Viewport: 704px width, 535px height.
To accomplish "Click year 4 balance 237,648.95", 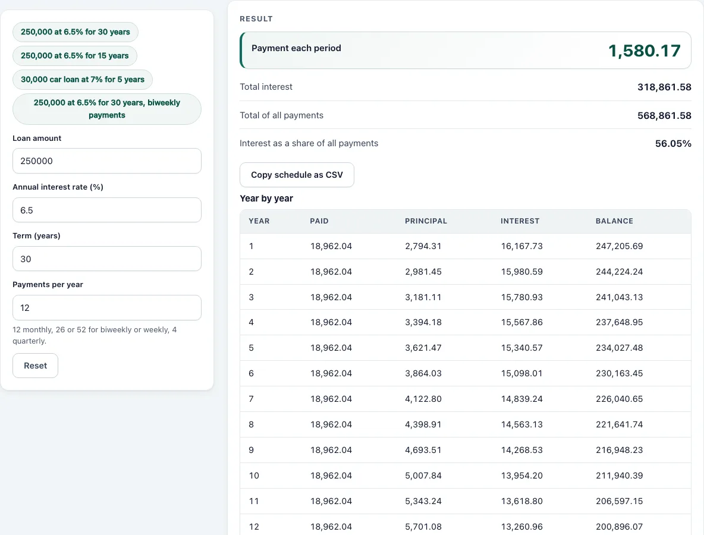I will (619, 322).
